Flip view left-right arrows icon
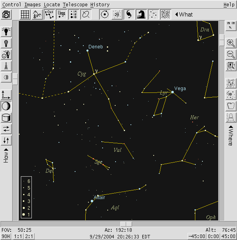Screen dimensions: 237x240 [x=6, y=129]
